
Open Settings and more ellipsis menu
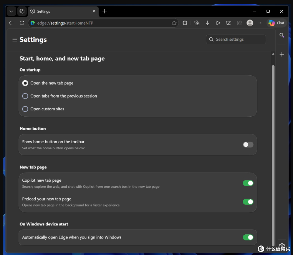(x=260, y=23)
